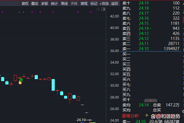Click the 30.00 price axis label
Image resolution: width=184 pixels, height=123 pixels.
pos(114,86)
